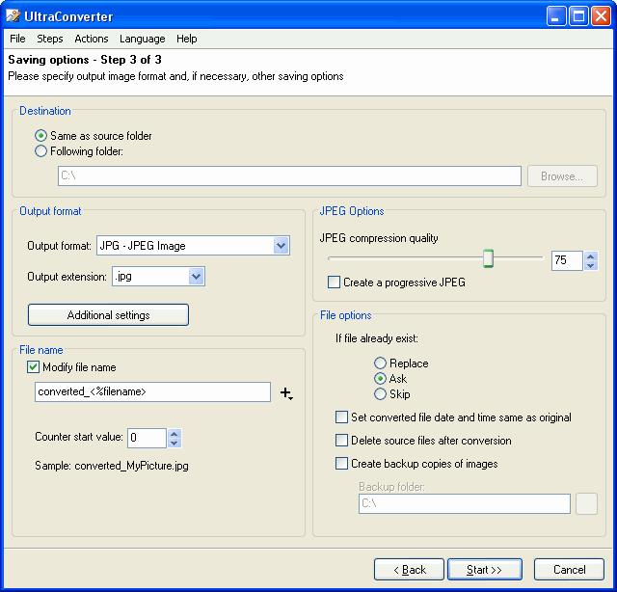Click the plus icon to insert filename tag
This screenshot has width=617, height=592.
click(286, 393)
